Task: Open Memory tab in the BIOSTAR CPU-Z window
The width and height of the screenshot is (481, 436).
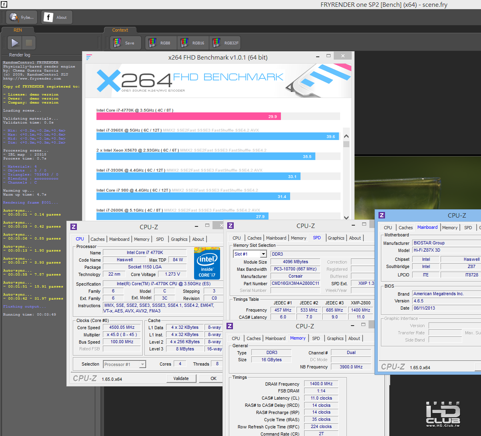Action: click(450, 228)
